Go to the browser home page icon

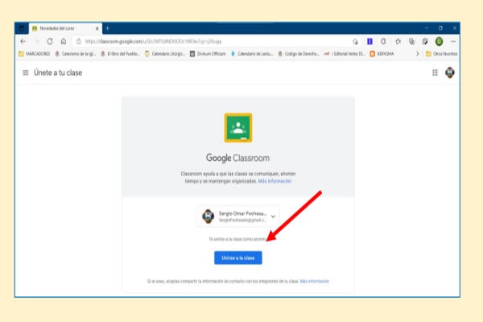point(64,41)
